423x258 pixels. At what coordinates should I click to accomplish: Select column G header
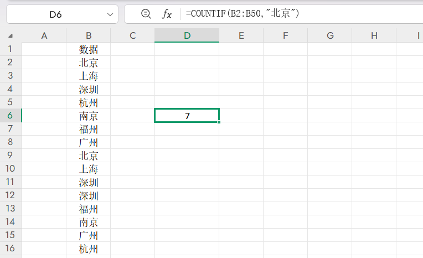click(330, 35)
